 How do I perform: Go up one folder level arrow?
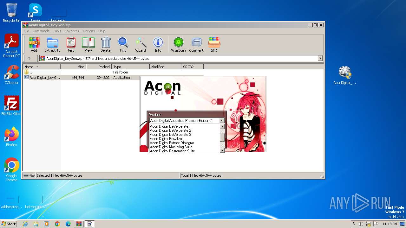point(29,58)
